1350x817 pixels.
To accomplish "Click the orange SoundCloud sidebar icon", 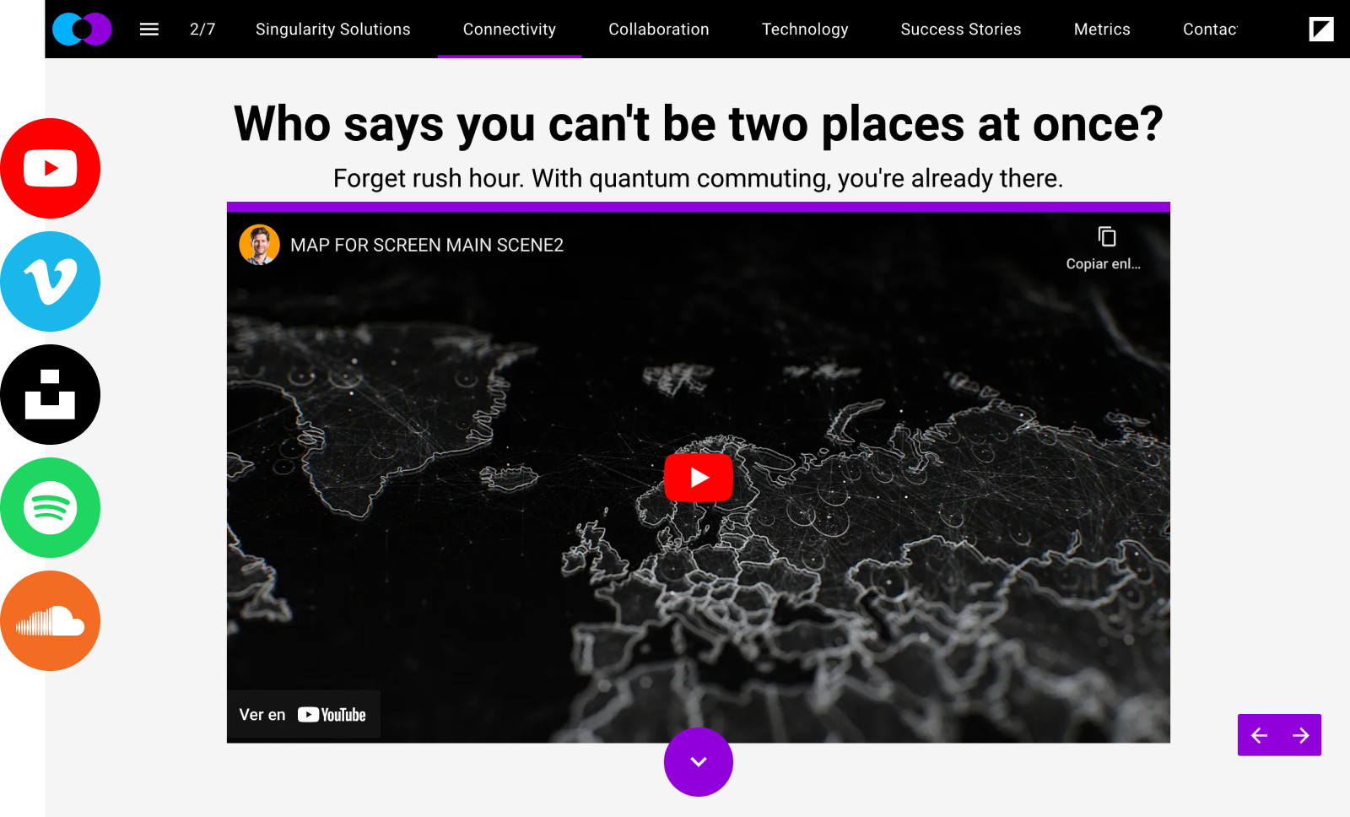I will coord(51,621).
